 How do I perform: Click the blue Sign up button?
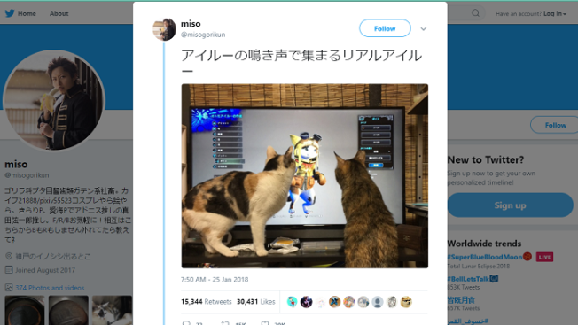pos(510,205)
